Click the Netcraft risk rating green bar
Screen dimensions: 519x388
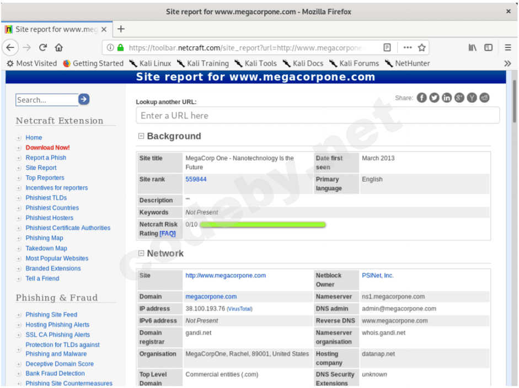[x=263, y=225]
